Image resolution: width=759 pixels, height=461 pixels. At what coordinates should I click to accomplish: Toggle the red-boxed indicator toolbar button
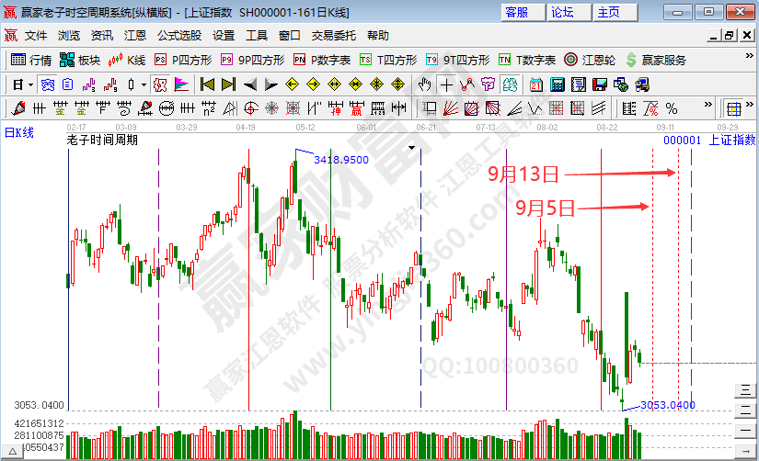pyautogui.click(x=159, y=84)
